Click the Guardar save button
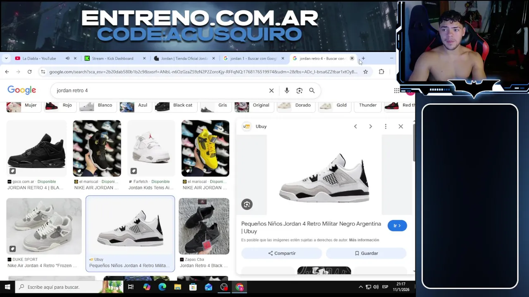This screenshot has width=529, height=297. tap(366, 253)
